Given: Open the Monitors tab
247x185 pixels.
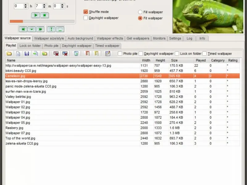Looking at the screenshot, I should pos(159,38).
